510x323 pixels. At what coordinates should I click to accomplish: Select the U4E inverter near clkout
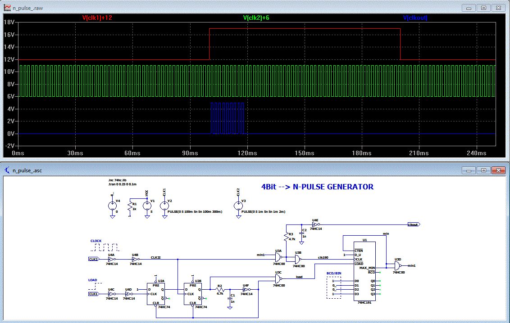[315, 224]
